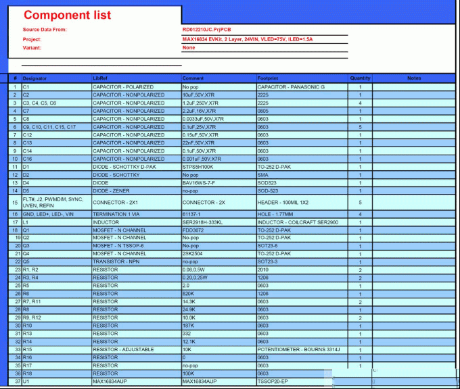Select comment 'SER2918H-333KL'
Image resolution: width=460 pixels, height=389 pixels.
(219, 222)
